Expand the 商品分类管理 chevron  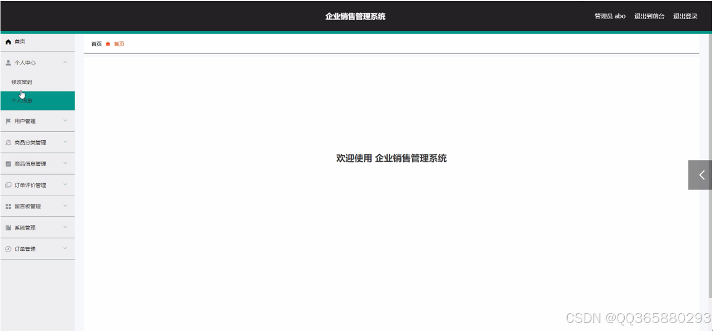click(x=65, y=142)
